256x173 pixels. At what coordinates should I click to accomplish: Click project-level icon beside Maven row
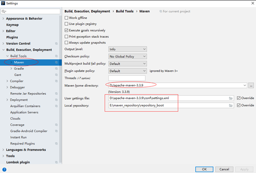(x=56, y=62)
